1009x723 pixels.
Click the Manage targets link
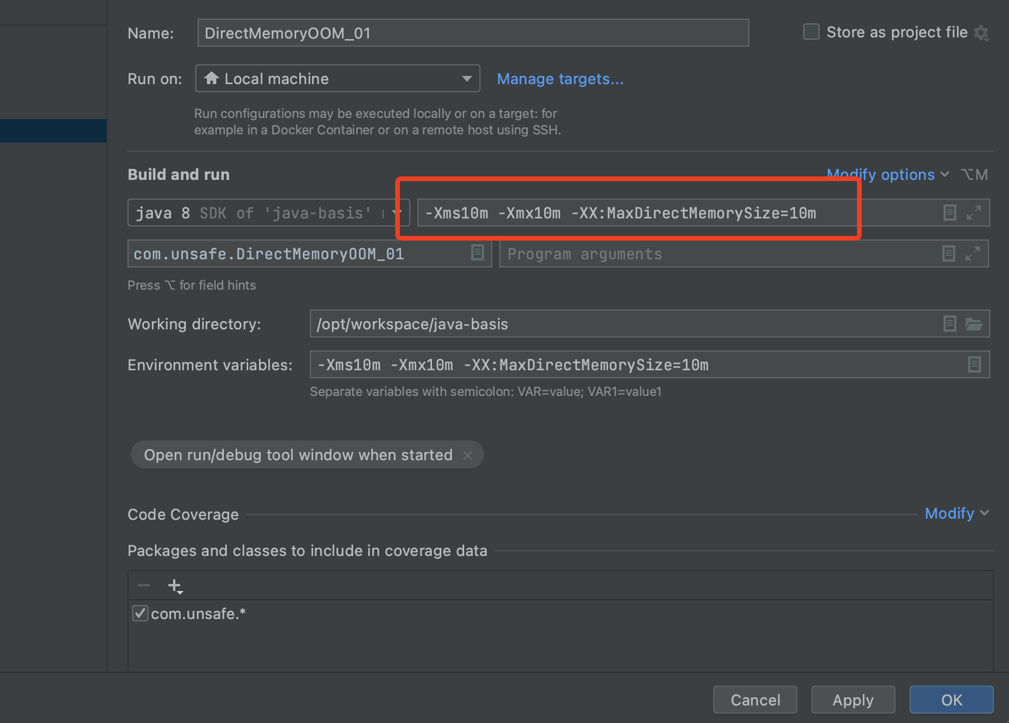[x=559, y=78]
